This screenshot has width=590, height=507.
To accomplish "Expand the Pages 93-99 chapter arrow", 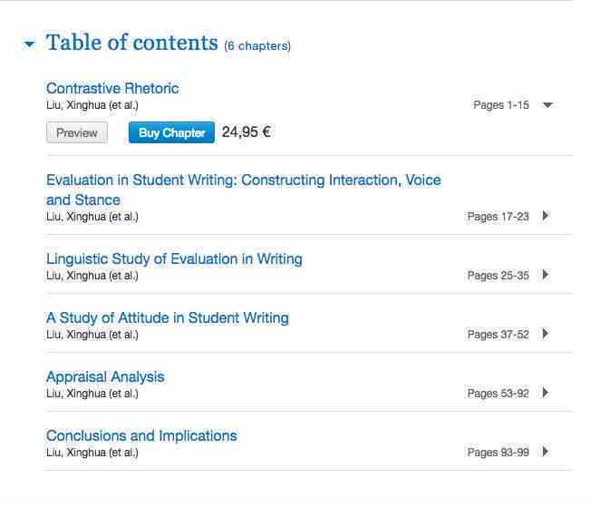I will (546, 452).
